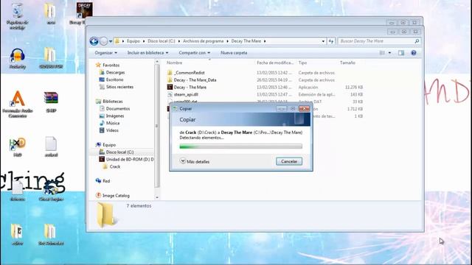Select Disco local (C:) in navigation pane
Screen dimensions: 472x265
[117, 152]
